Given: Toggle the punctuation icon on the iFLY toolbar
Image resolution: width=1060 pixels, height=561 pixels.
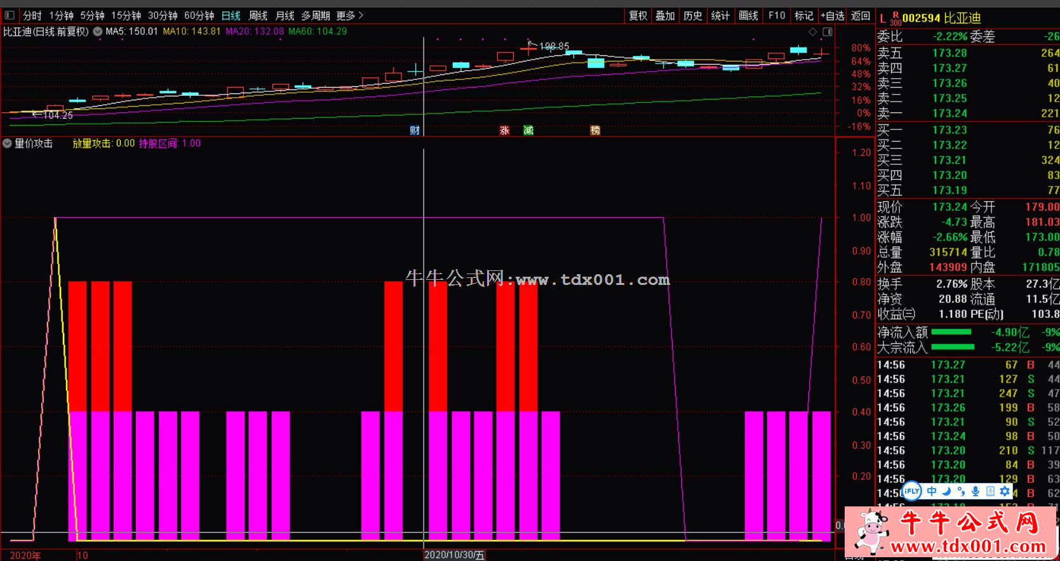Looking at the screenshot, I should (961, 491).
